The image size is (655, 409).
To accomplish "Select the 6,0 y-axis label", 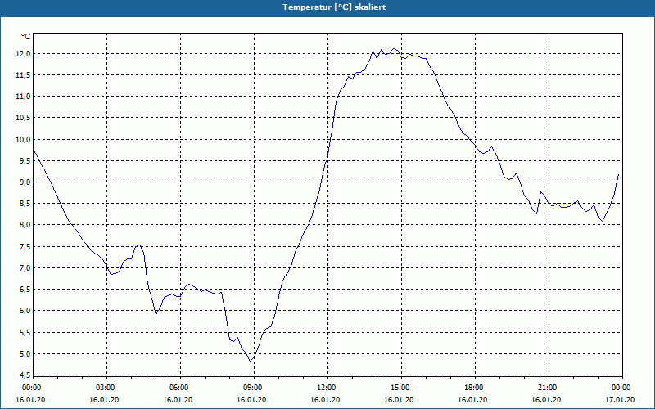I will click(25, 311).
